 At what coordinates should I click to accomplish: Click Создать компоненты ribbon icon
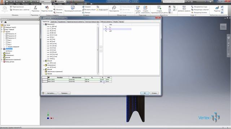145,10
